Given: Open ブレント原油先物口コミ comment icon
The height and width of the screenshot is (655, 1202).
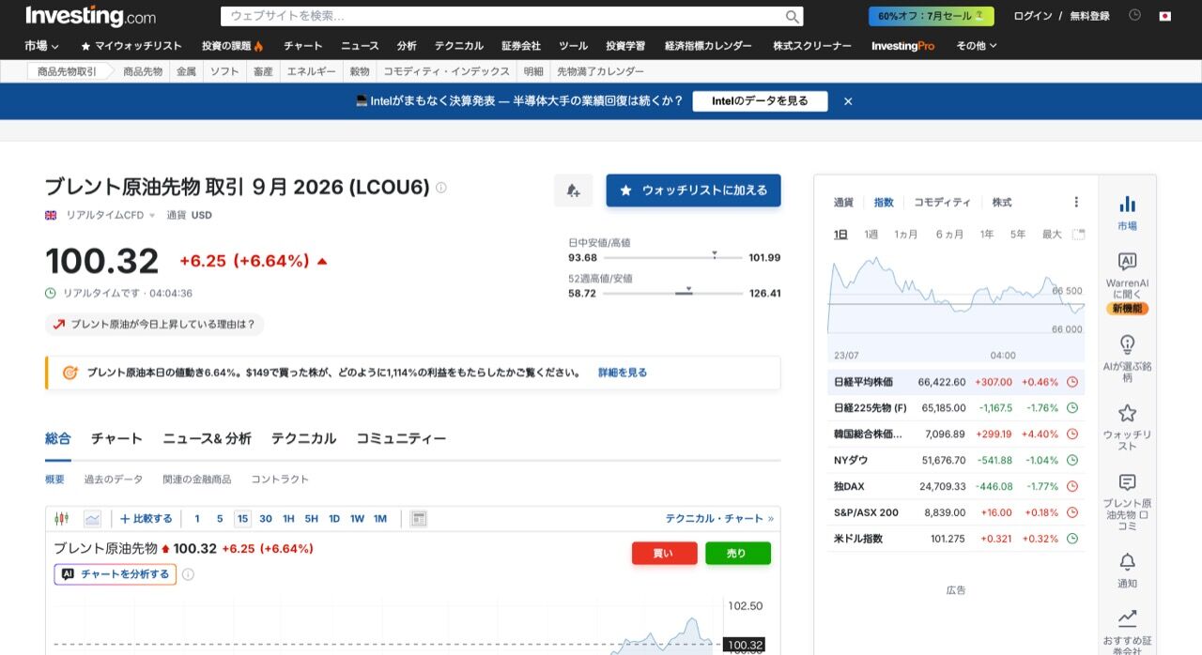Looking at the screenshot, I should (1127, 482).
